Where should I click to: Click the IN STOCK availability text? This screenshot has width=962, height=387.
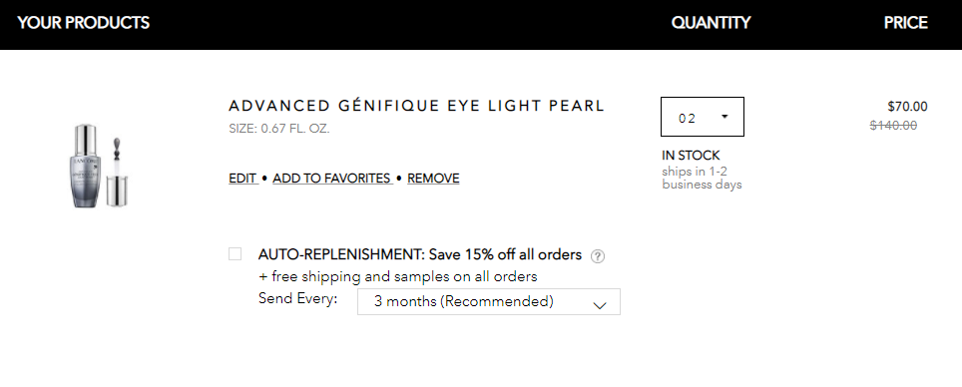click(691, 156)
